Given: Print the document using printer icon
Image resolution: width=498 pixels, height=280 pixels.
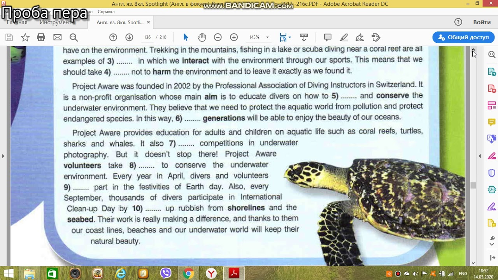Looking at the screenshot, I should point(41,37).
